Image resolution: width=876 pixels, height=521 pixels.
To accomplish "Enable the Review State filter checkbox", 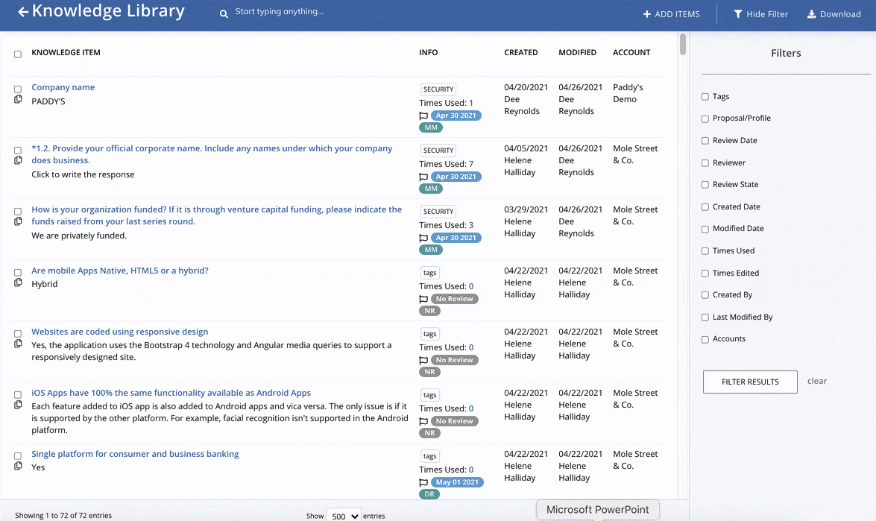I will point(705,185).
